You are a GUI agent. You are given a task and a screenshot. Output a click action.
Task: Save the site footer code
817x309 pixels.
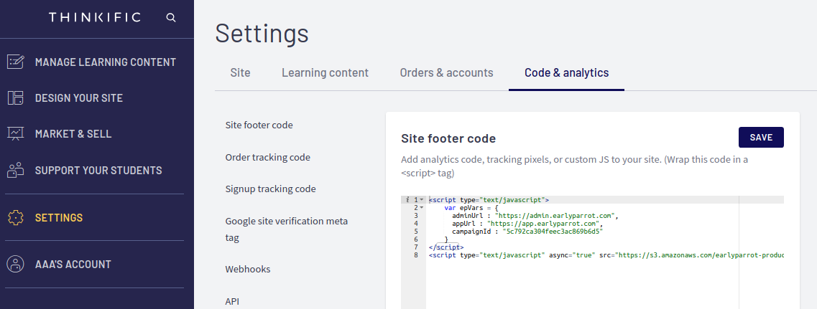point(761,138)
